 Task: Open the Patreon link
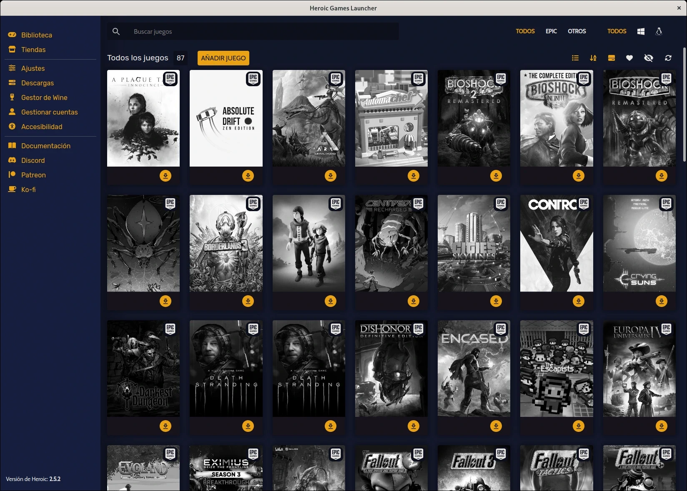[33, 175]
